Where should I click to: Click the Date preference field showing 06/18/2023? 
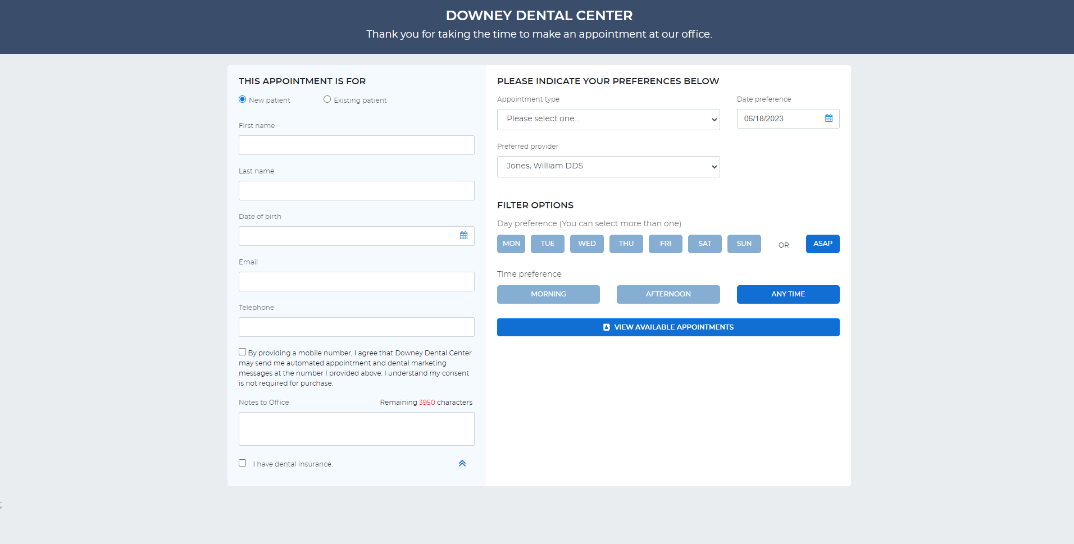[788, 118]
